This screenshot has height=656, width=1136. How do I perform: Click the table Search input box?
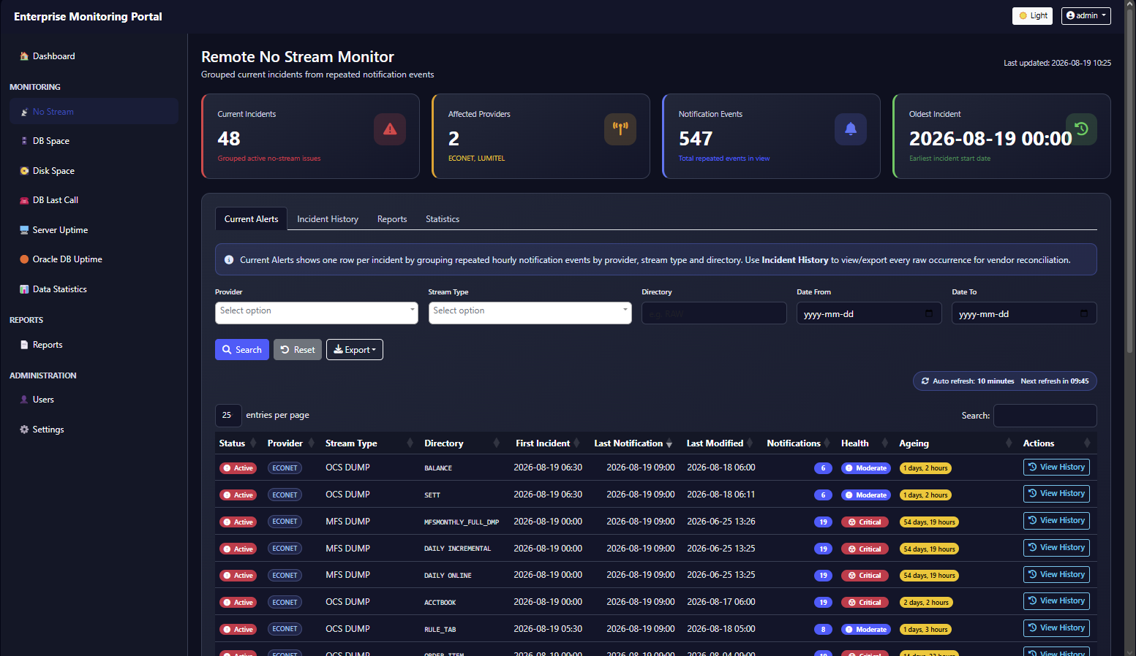(1045, 416)
